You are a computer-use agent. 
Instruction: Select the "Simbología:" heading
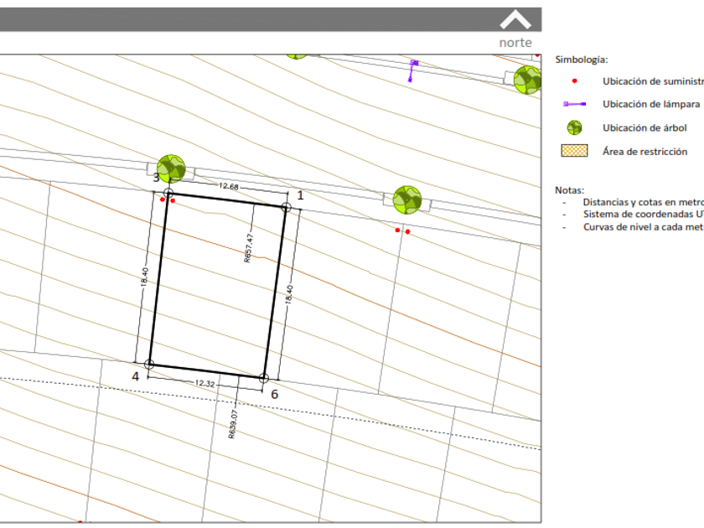pos(582,60)
